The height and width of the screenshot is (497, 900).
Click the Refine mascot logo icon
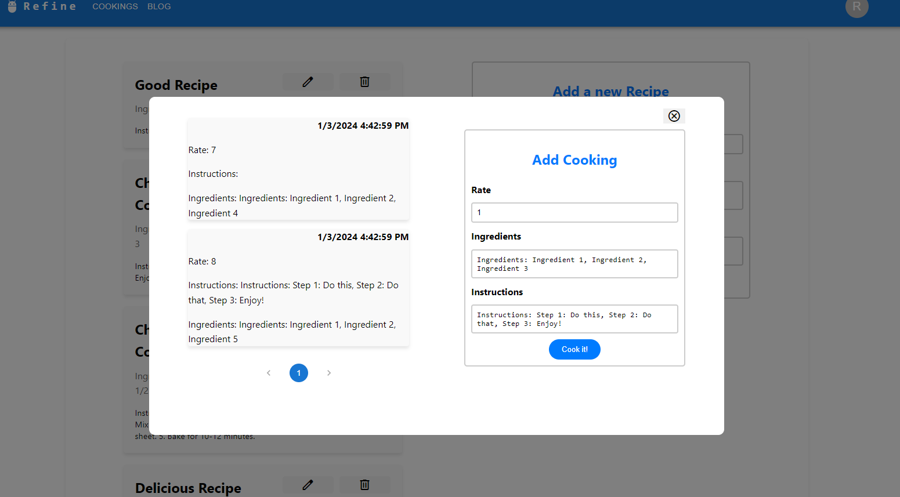(x=12, y=7)
